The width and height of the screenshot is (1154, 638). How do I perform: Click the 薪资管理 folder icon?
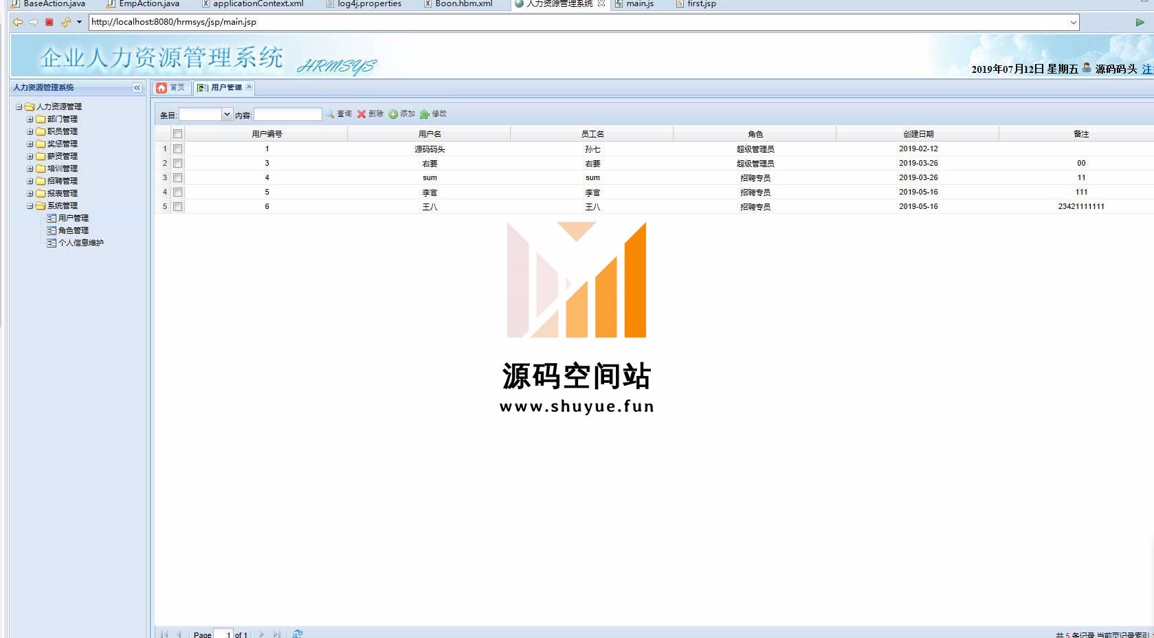point(41,156)
